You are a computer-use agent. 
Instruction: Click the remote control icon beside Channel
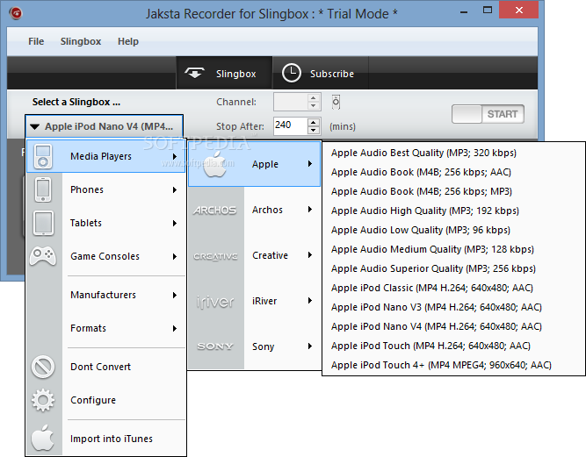[x=336, y=102]
